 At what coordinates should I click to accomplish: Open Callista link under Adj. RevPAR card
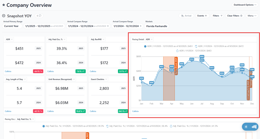coord(93,71)
